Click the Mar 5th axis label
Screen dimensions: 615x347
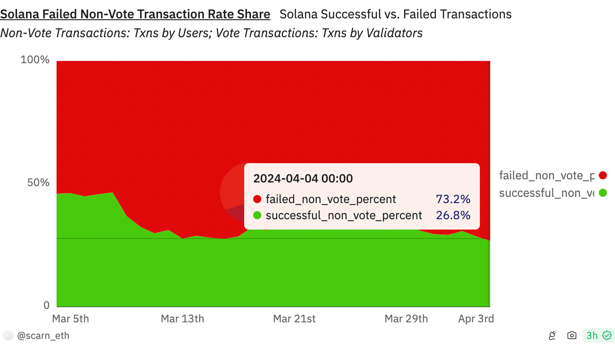pyautogui.click(x=70, y=319)
